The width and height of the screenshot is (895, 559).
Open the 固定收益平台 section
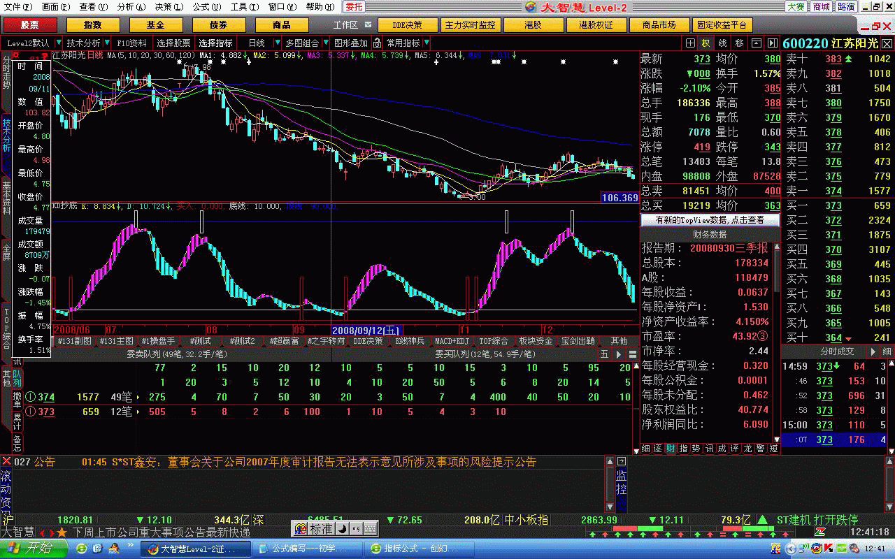[723, 25]
